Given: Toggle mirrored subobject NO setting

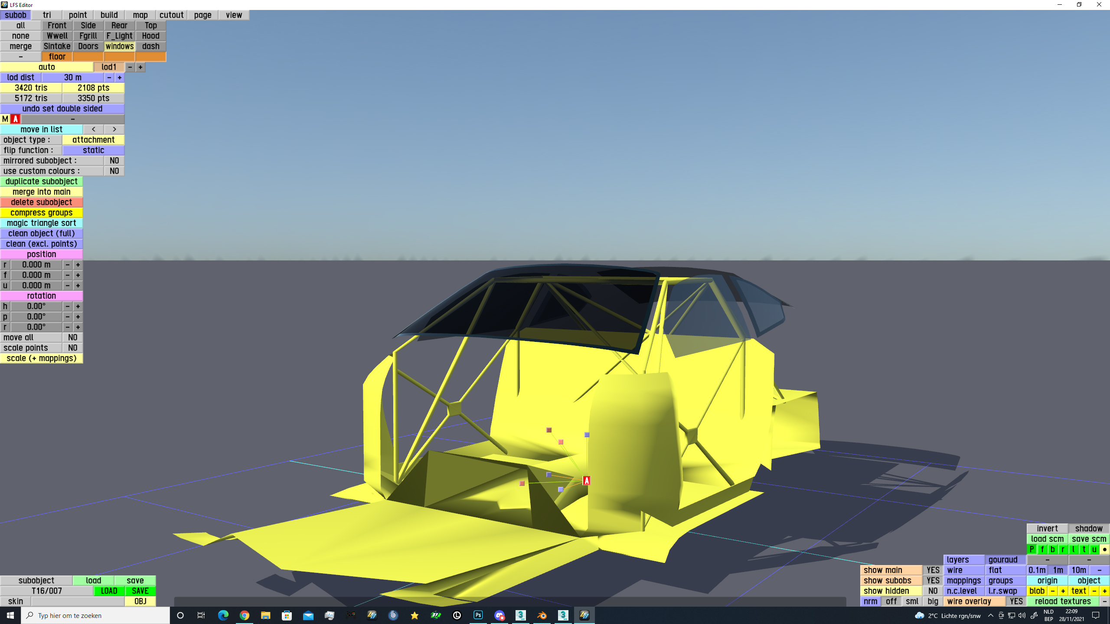Looking at the screenshot, I should pos(114,160).
